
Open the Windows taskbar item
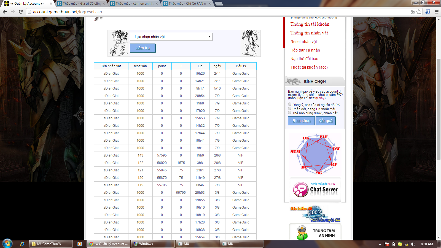(153, 244)
